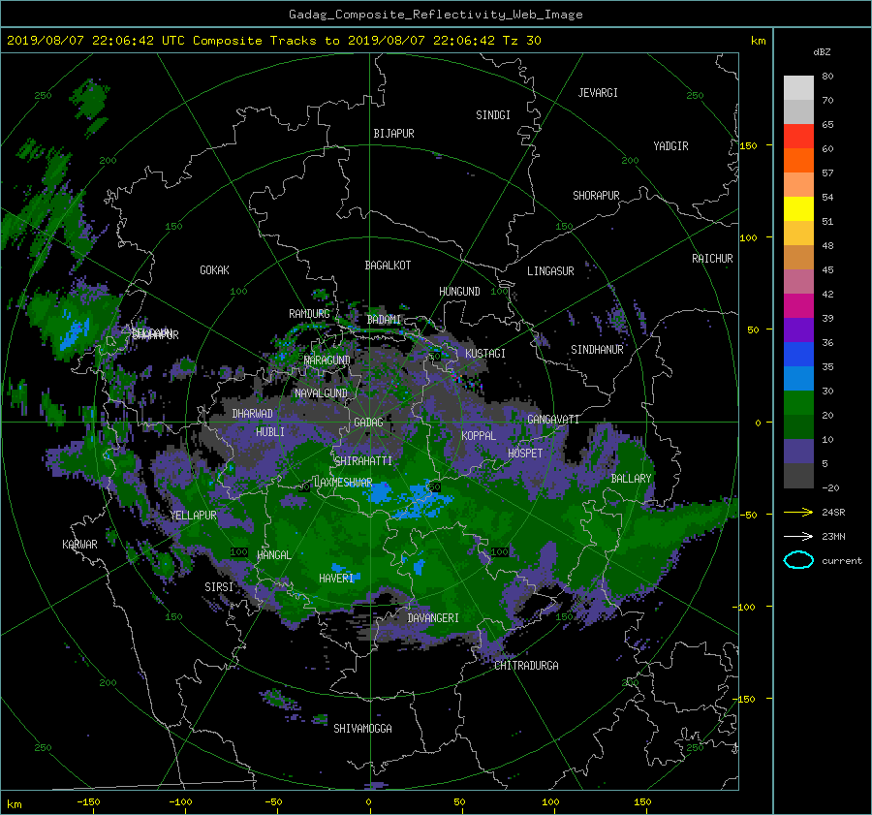This screenshot has height=815, width=872.
Task: Click the YADGIR city label
Action: tap(670, 146)
